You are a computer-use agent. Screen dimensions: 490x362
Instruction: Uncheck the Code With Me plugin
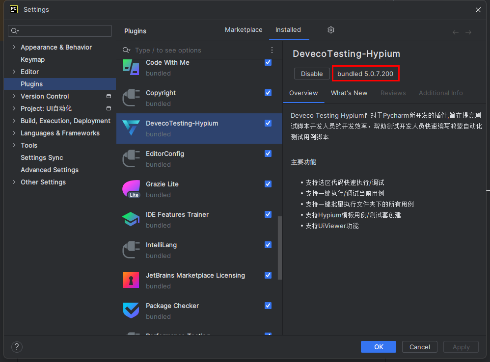268,62
